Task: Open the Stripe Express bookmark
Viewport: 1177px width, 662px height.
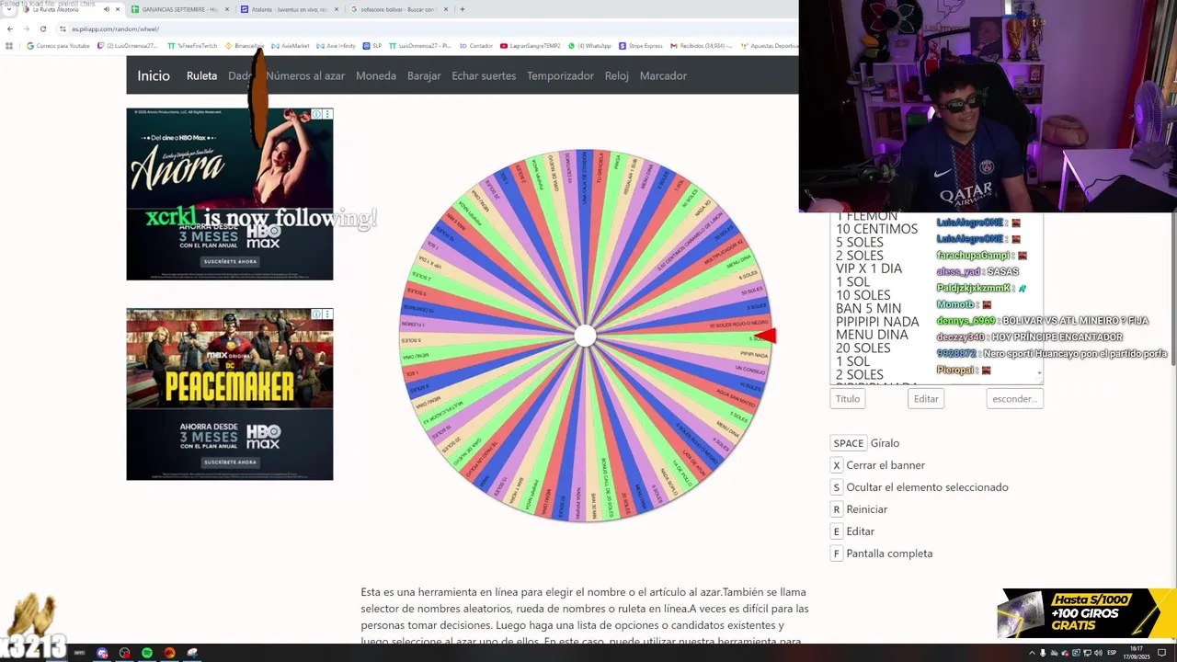Action: tap(641, 46)
